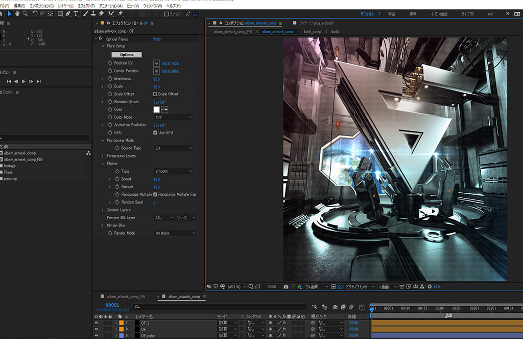Click the white Color swatch
523x339 pixels.
coord(157,109)
